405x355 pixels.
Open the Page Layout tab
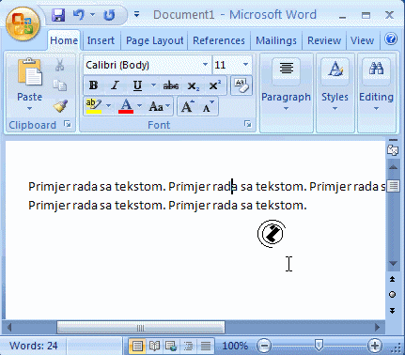(154, 40)
